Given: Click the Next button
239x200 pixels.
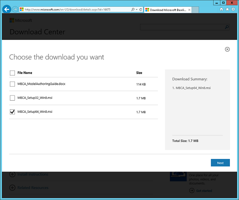Looking at the screenshot, I should click(x=220, y=163).
